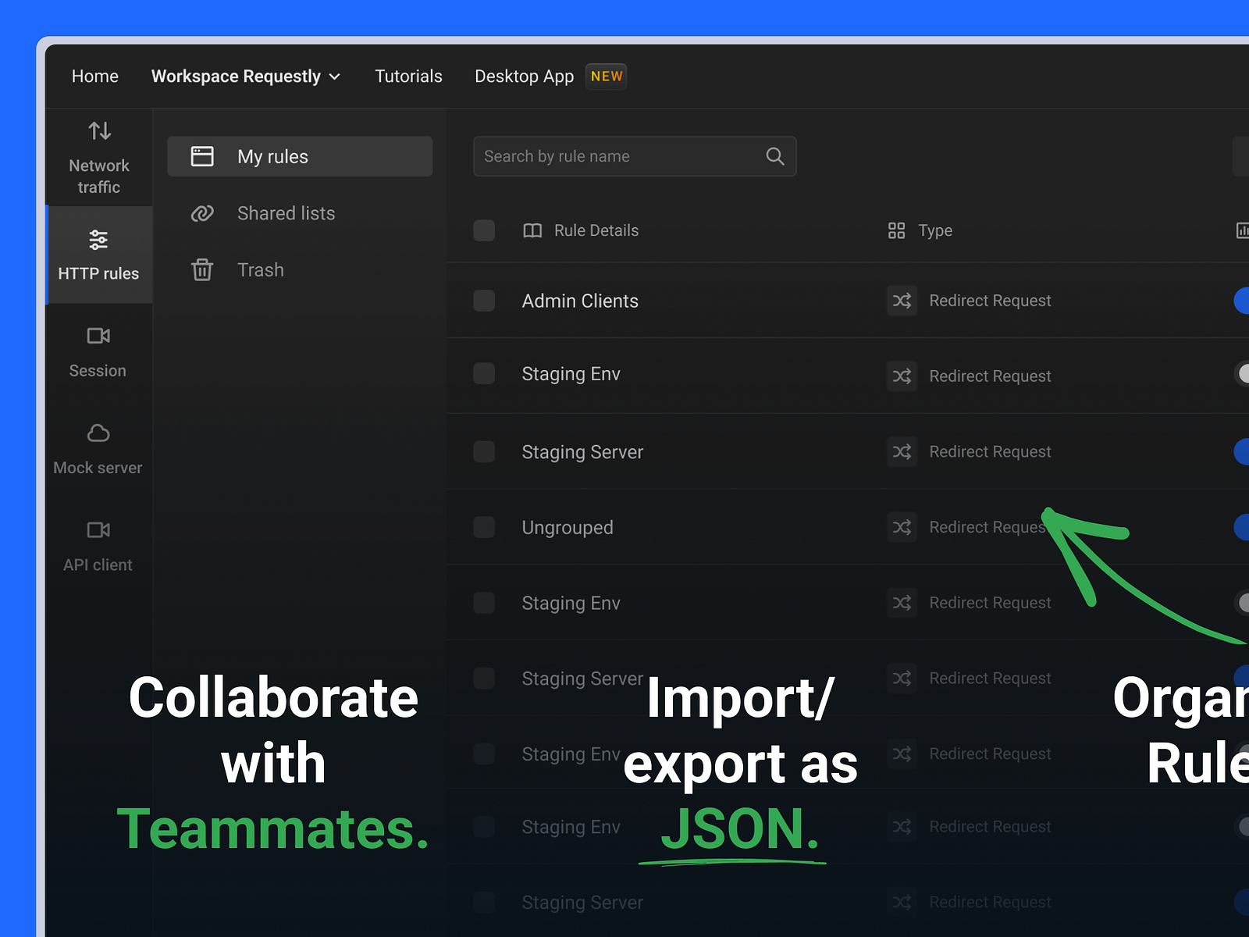Open the Workspace Requestly dropdown
The width and height of the screenshot is (1249, 937).
pyautogui.click(x=245, y=76)
